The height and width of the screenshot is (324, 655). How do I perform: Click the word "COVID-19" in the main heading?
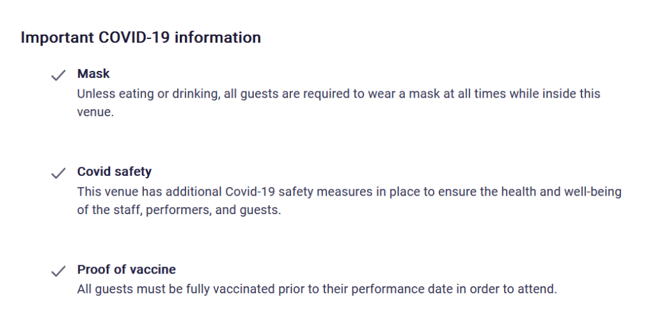tap(134, 38)
